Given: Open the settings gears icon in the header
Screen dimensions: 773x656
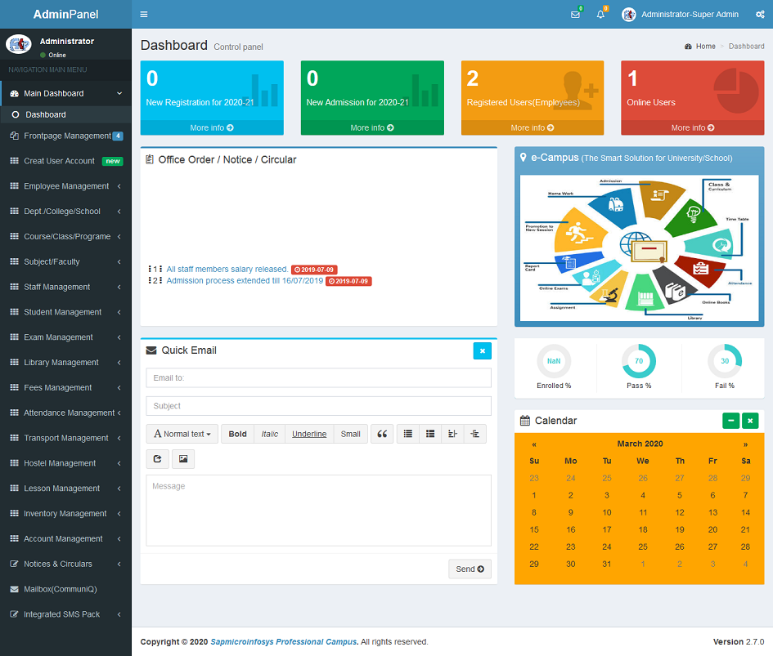Looking at the screenshot, I should (x=758, y=15).
